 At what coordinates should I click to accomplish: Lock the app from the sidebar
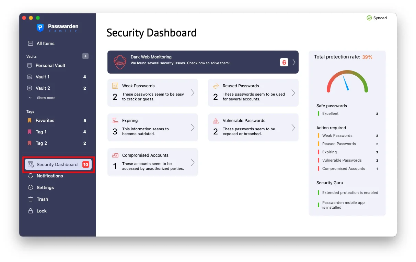[x=42, y=211]
